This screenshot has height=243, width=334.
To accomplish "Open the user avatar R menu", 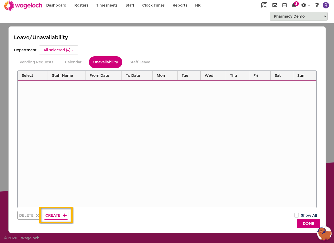I will point(326,5).
